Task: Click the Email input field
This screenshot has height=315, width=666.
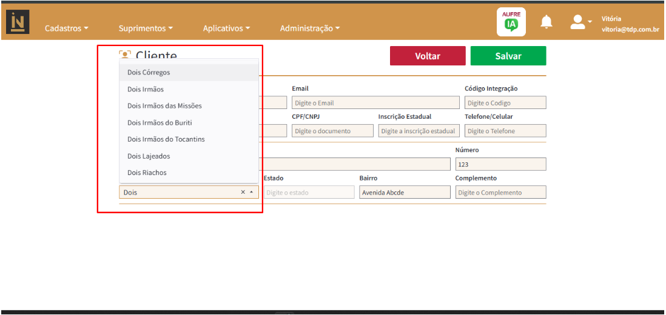Action: [x=375, y=103]
